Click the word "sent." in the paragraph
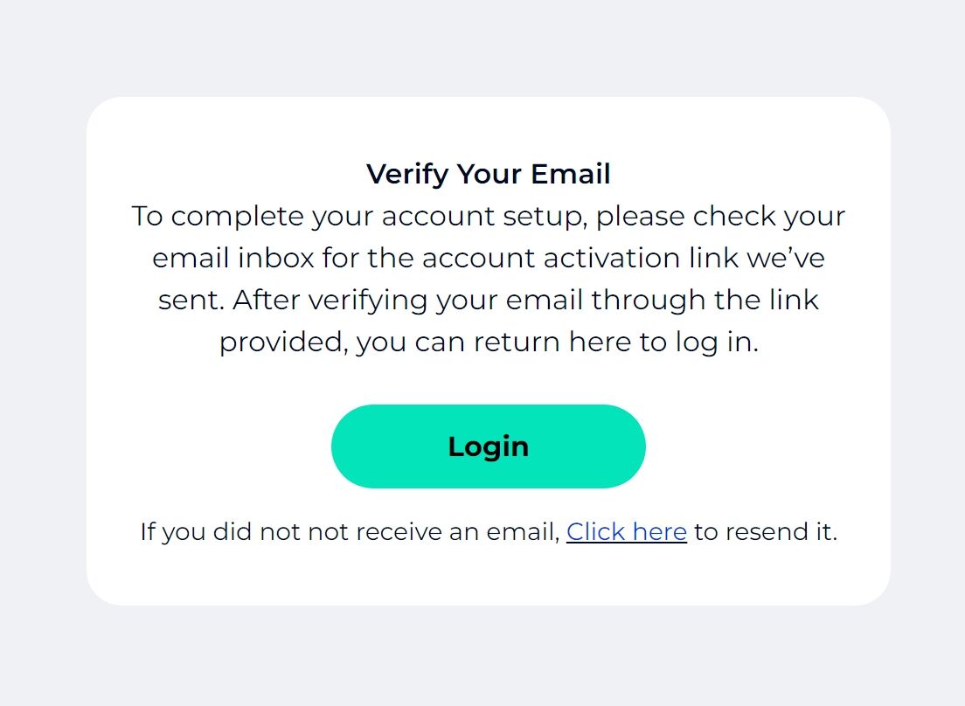965x706 pixels. [x=191, y=300]
